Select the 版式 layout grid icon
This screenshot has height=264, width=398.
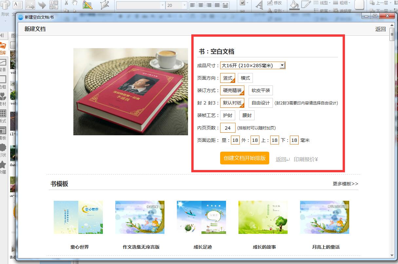coord(3,114)
